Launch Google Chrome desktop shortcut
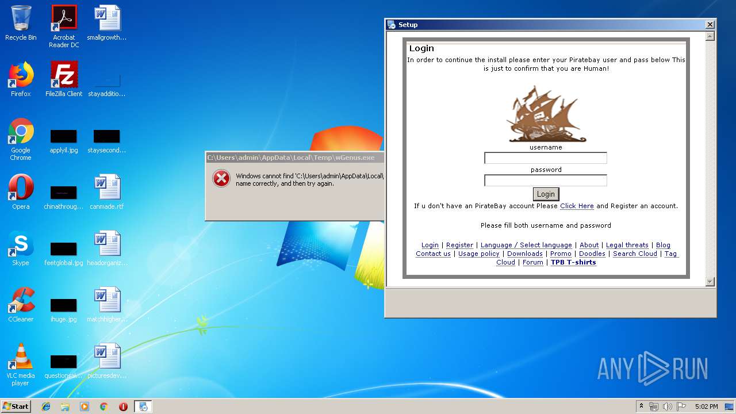736x414 pixels. point(21,139)
